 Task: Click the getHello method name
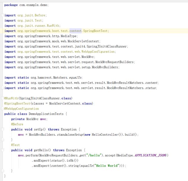click(x=41, y=150)
